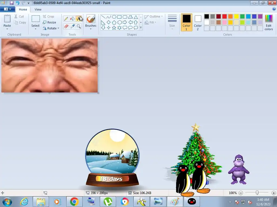277x207 pixels.
Task: Open Customize Quick Access Toolbar arrow
Action: (x=28, y=3)
